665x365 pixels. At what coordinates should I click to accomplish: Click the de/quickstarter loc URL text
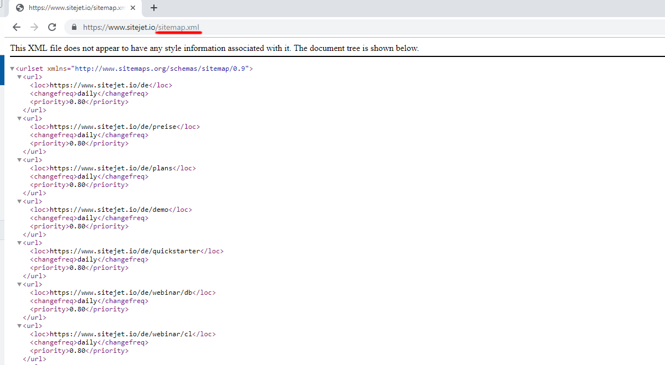tap(125, 251)
